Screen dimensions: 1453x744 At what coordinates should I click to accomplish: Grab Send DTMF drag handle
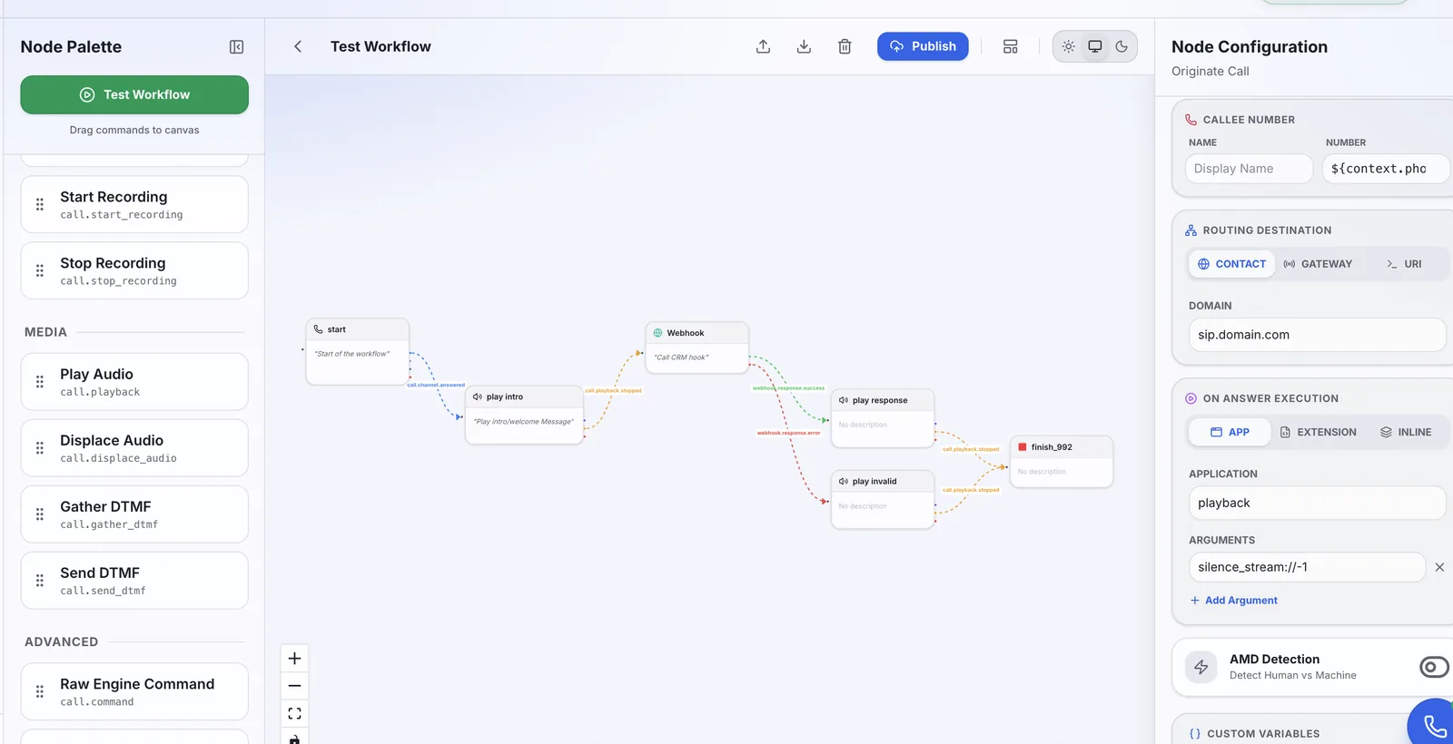40,581
